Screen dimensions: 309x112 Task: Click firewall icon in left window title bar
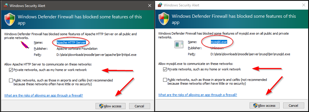[x=6, y=5]
